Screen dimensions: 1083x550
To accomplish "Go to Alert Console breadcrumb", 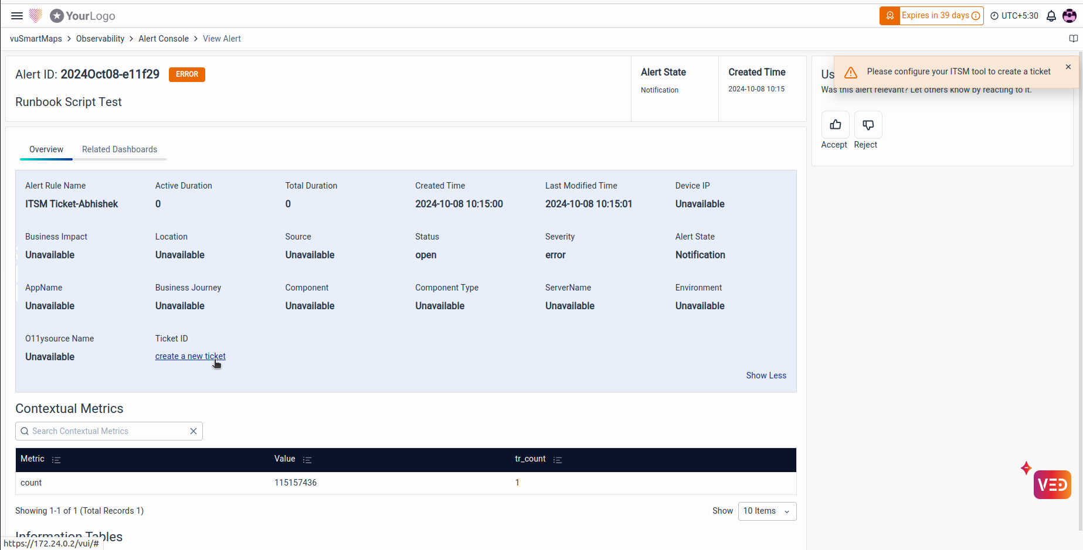I will (164, 39).
